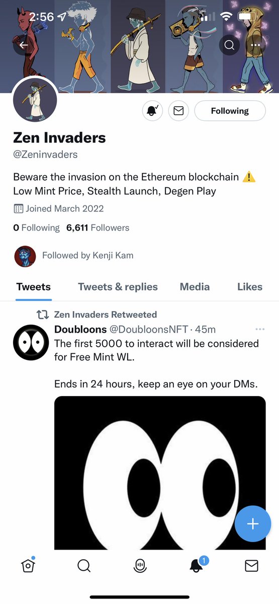Image resolution: width=279 pixels, height=604 pixels.
Task: Open the 6,611 Followers list
Action: coord(98,228)
